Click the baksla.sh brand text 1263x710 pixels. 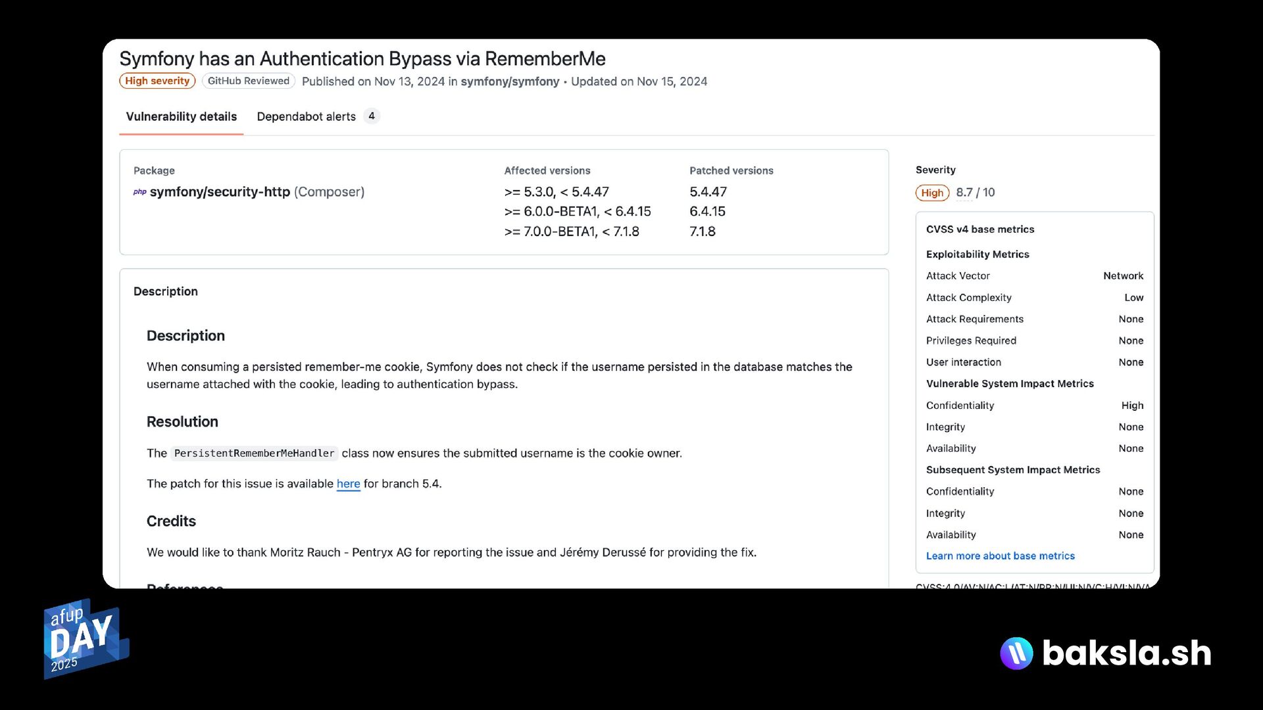tap(1127, 653)
